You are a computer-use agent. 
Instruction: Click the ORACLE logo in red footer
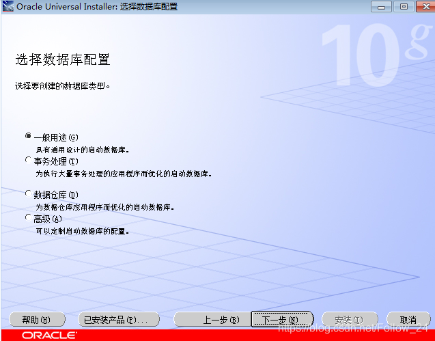pyautogui.click(x=49, y=336)
